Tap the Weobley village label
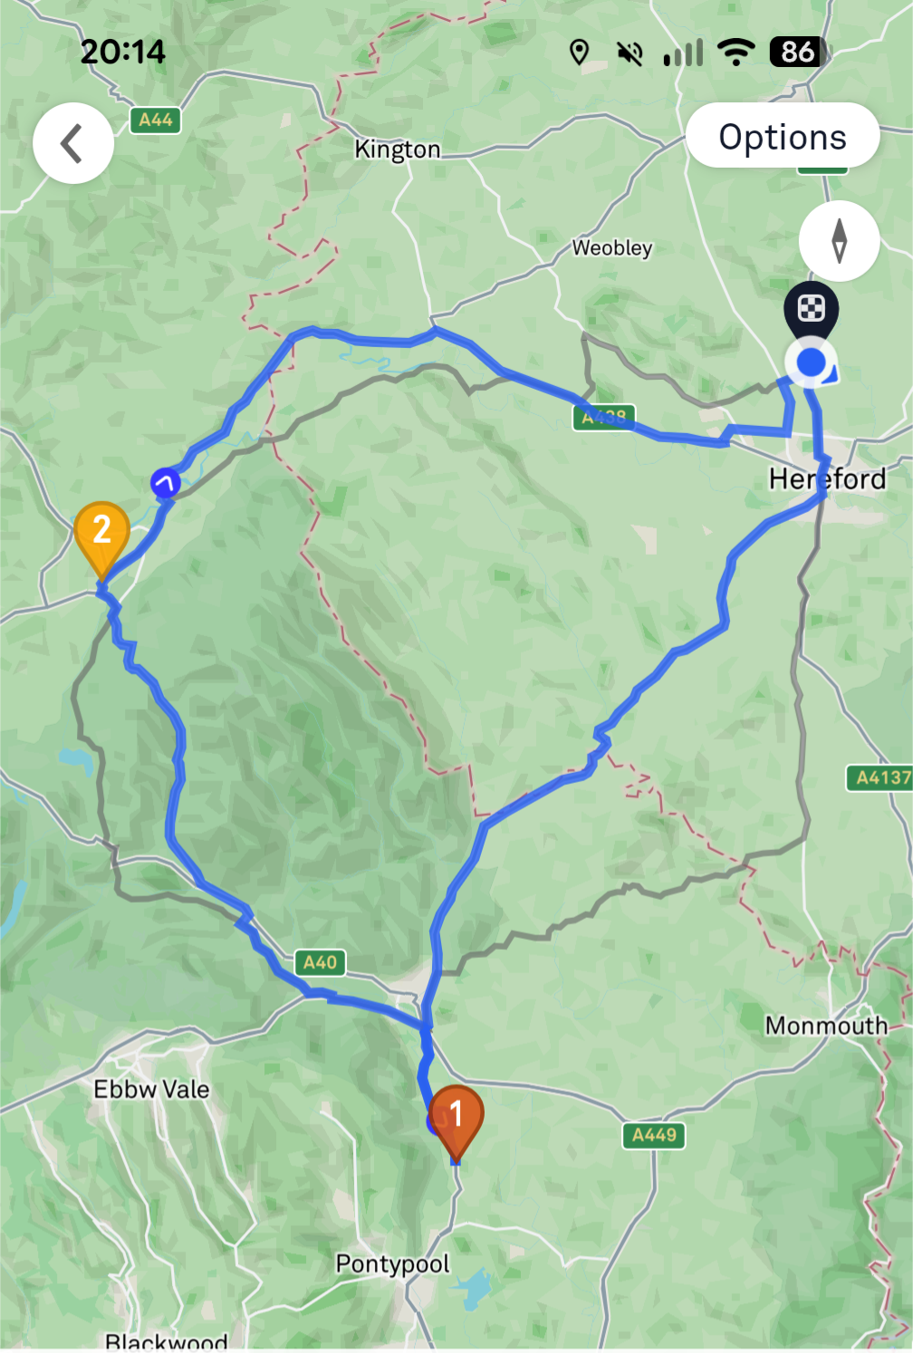The width and height of the screenshot is (913, 1353). [612, 248]
